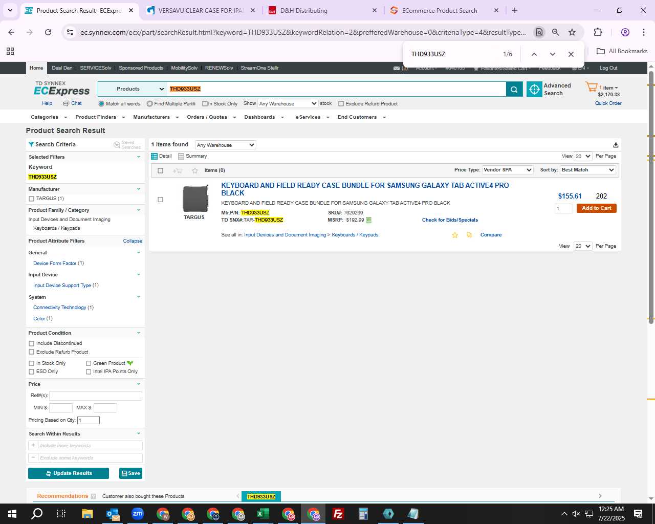
Task: Open Products search category dropdown
Action: coord(133,89)
